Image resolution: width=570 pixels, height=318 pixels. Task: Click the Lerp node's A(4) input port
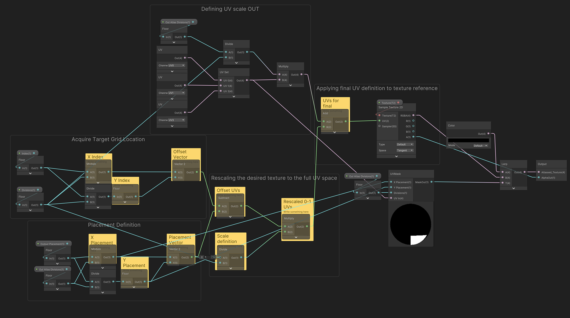pos(503,172)
